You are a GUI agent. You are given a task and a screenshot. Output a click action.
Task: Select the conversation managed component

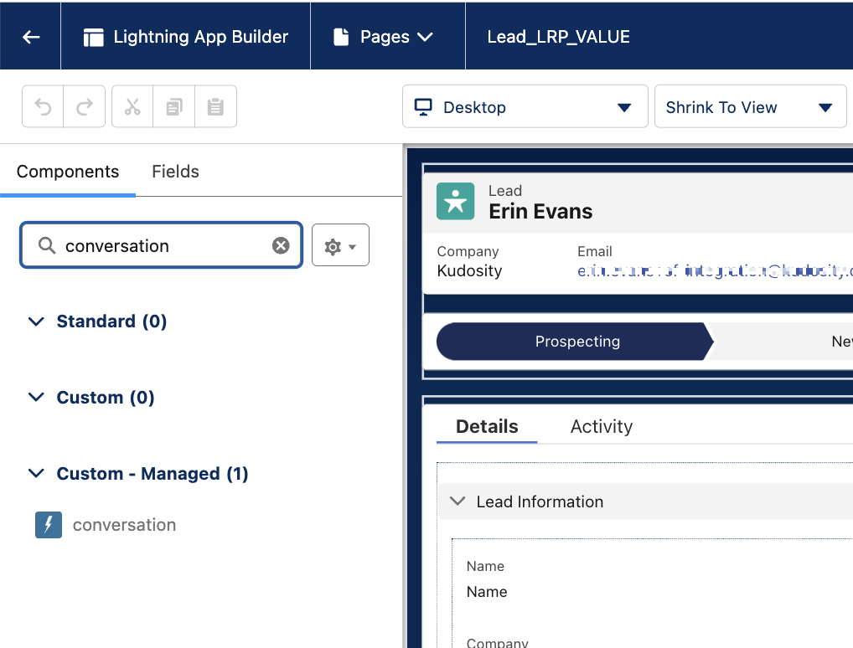tap(124, 525)
